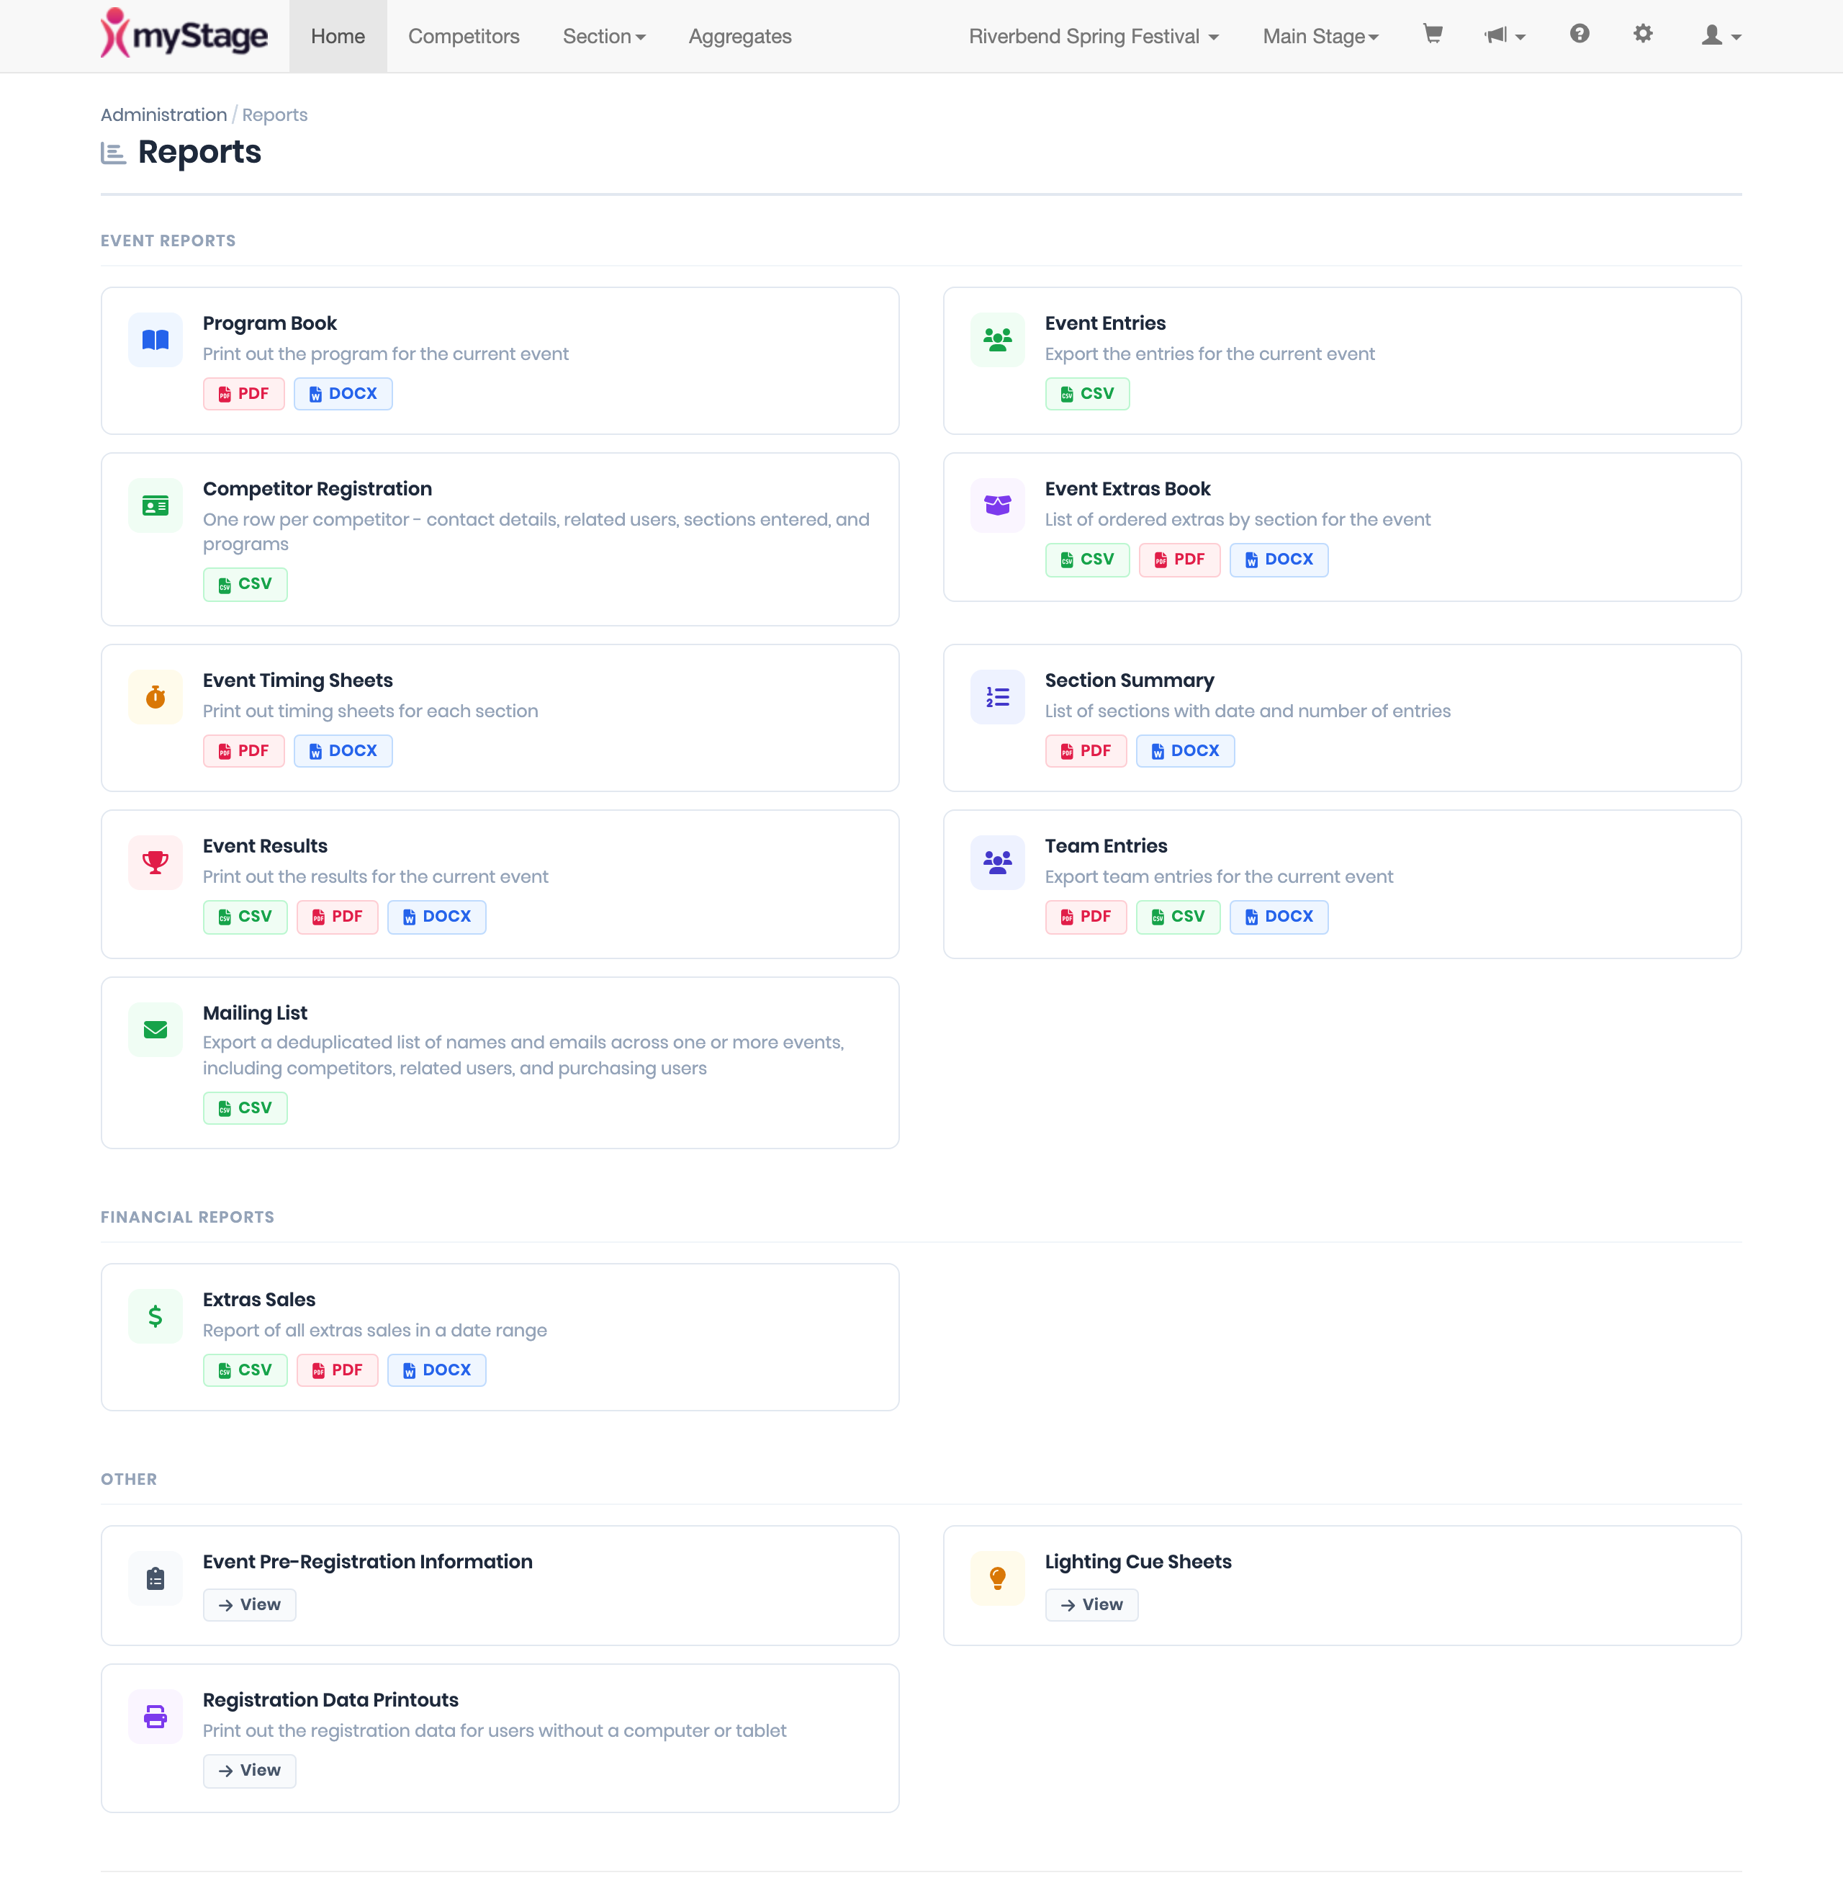This screenshot has height=1901, width=1843.
Task: Download Event Timing Sheets as PDF
Action: point(243,751)
